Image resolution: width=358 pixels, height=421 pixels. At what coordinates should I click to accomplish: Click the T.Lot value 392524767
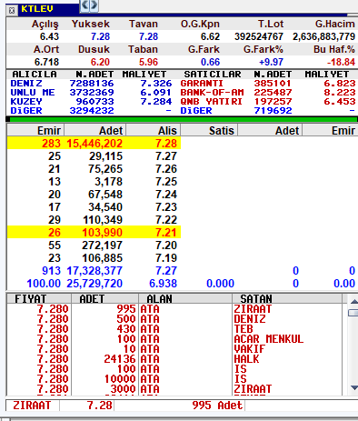(259, 36)
